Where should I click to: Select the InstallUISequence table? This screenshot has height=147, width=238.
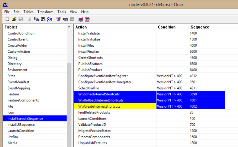tap(21, 125)
